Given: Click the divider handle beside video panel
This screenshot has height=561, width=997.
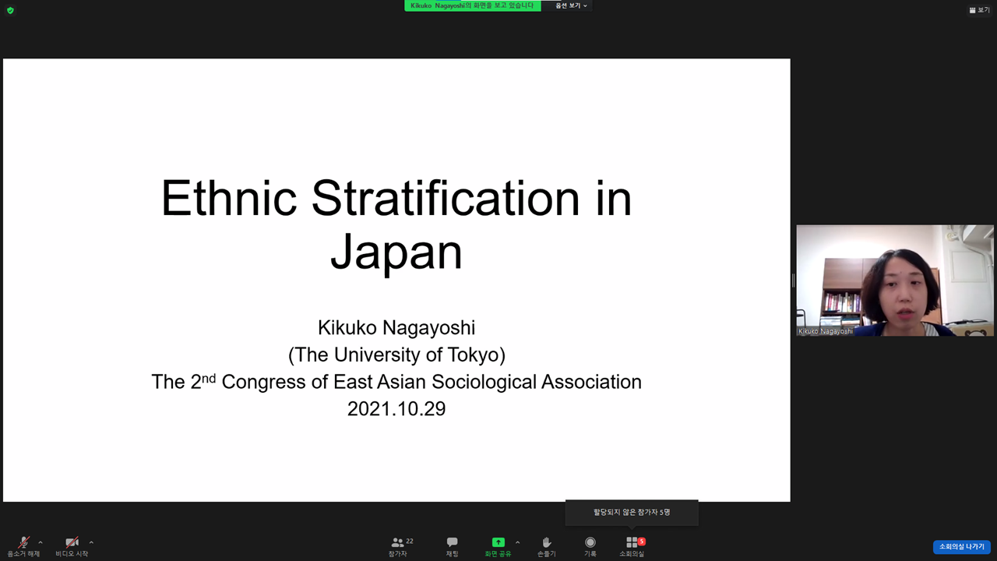Looking at the screenshot, I should coord(793,280).
